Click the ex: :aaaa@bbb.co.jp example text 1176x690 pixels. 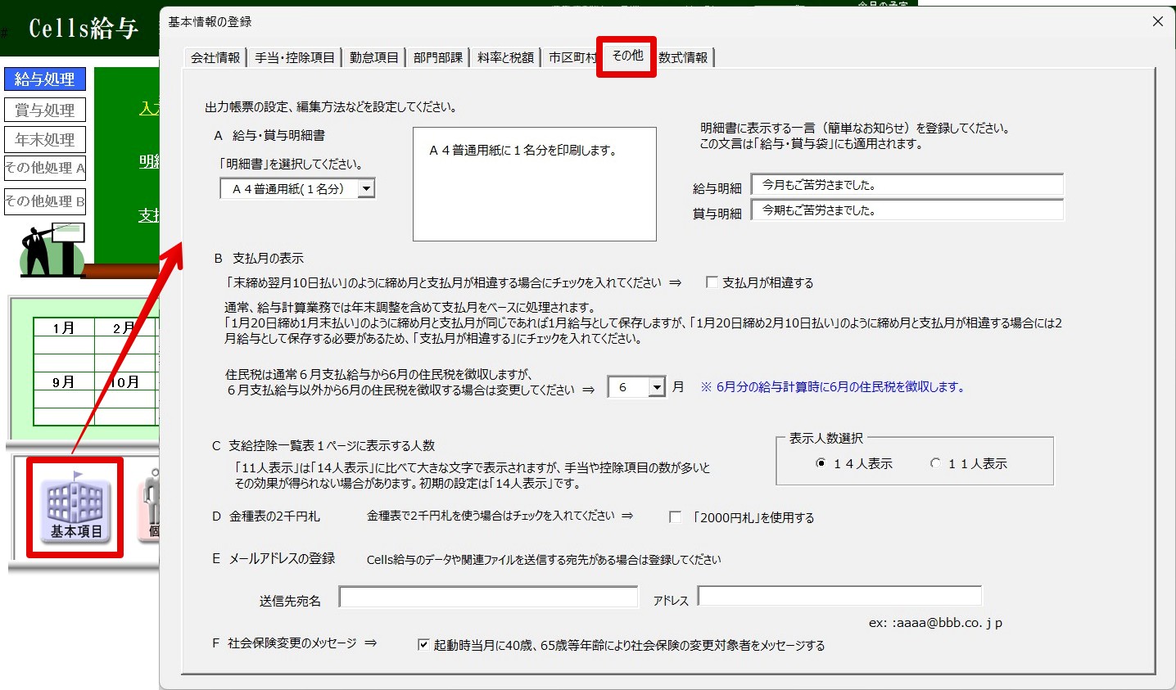(935, 623)
